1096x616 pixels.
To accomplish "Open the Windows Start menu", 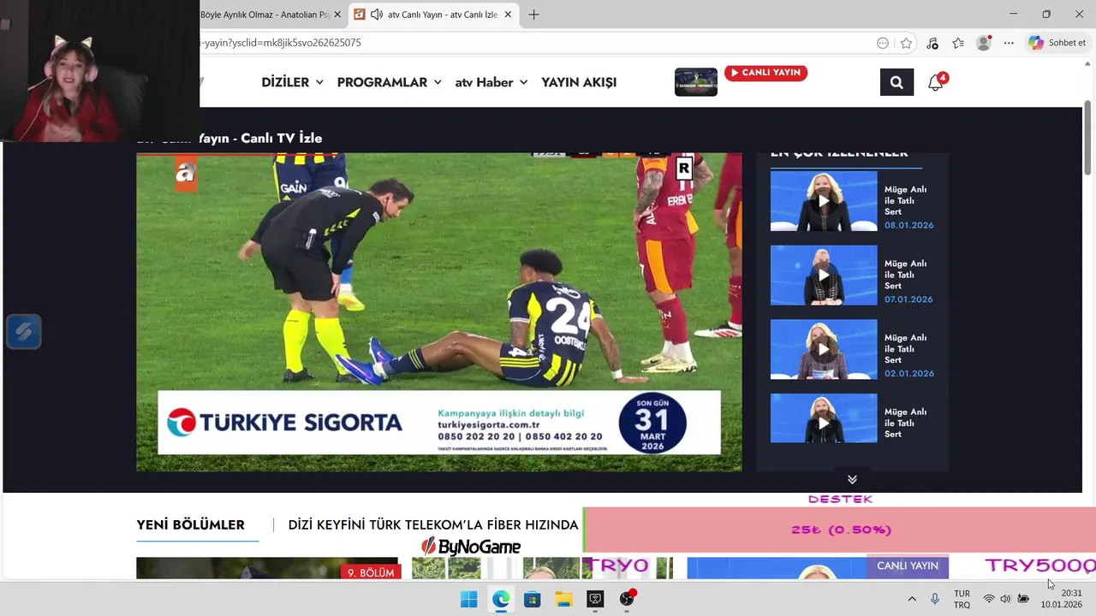I will click(469, 599).
